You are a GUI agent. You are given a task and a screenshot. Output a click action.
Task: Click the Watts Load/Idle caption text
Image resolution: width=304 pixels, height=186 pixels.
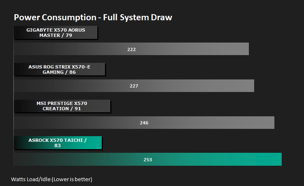tap(51, 179)
